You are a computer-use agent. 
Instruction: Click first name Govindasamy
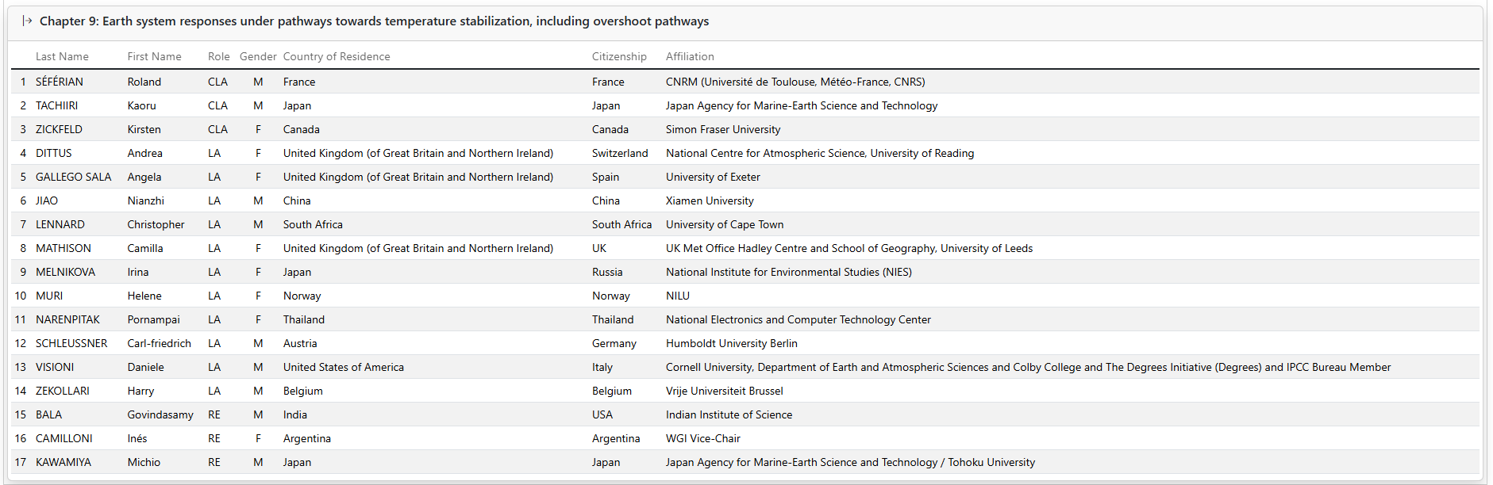(x=160, y=414)
